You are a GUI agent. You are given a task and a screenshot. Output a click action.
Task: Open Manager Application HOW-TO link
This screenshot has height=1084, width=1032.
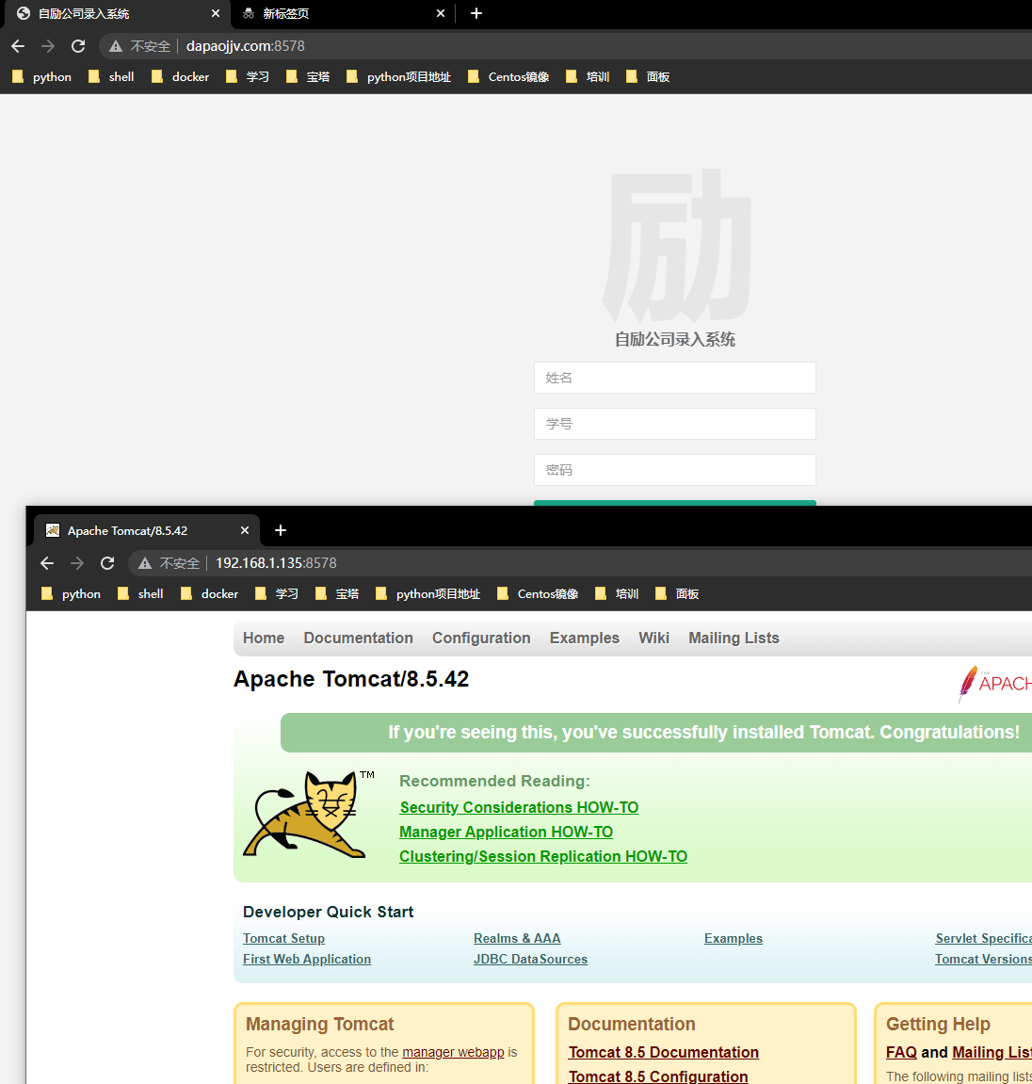pyautogui.click(x=506, y=832)
